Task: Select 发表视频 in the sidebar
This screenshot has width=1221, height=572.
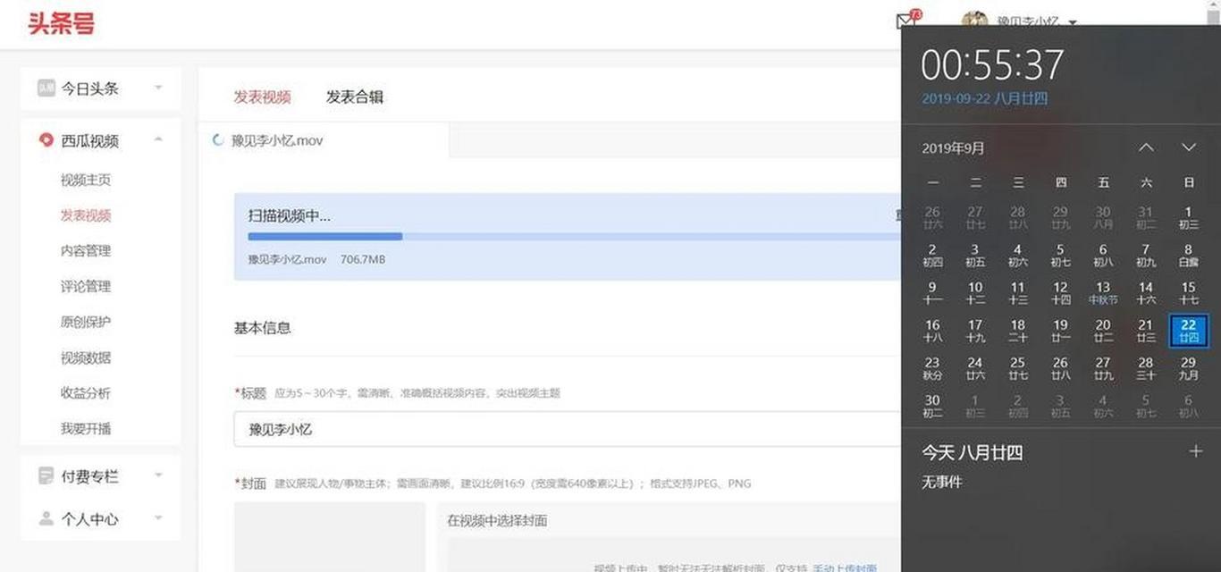Action: 86,215
